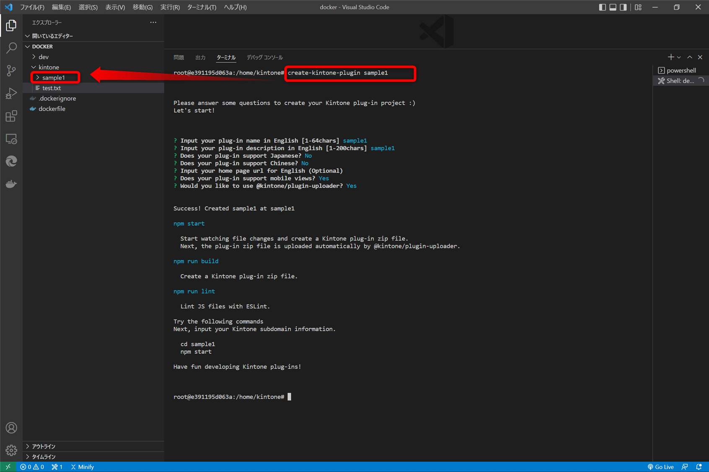Expand the Outline section
Viewport: 709px width, 472px height.
point(93,446)
